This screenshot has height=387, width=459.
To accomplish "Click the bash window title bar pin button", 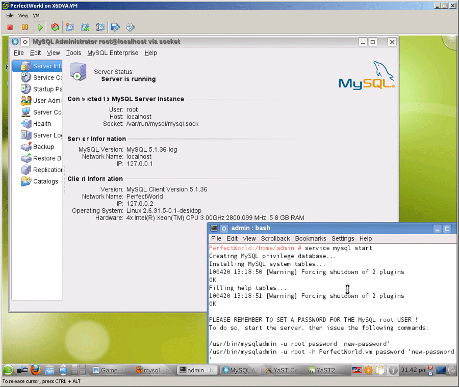I will 224,228.
